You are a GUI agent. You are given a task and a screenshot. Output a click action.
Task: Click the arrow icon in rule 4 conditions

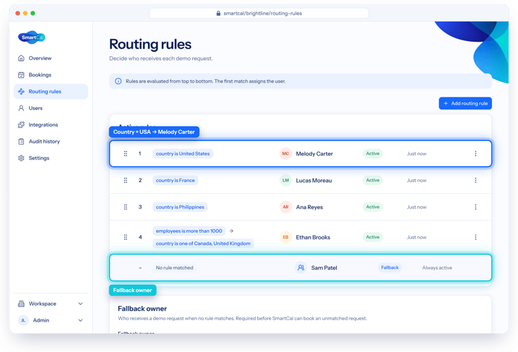[231, 231]
